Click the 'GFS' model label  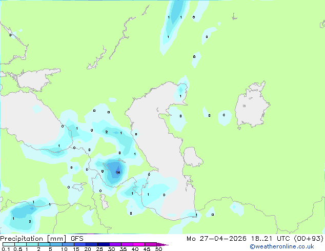pyautogui.click(x=77, y=239)
